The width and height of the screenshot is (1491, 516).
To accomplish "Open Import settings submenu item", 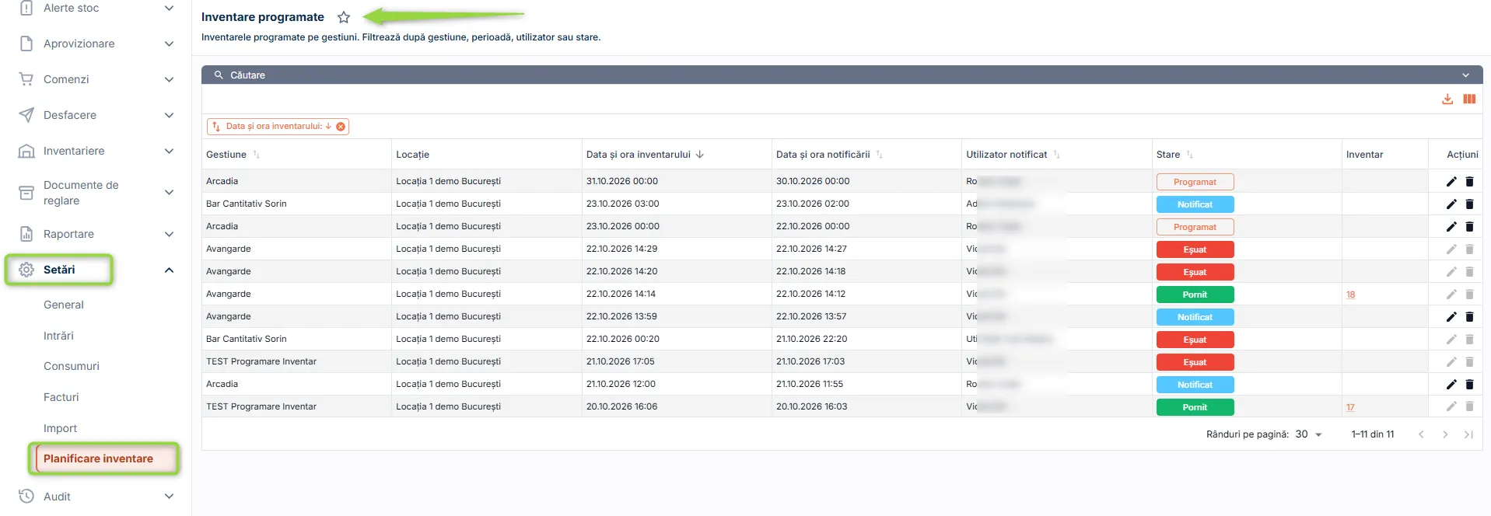I will click(61, 428).
